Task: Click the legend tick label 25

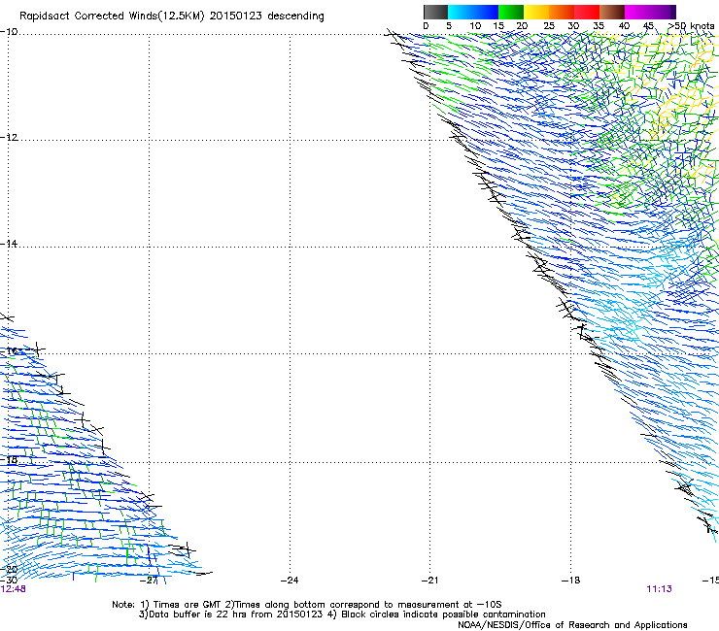Action: [549, 26]
